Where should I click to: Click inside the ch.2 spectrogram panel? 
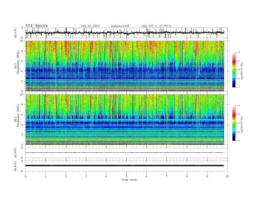(125, 120)
